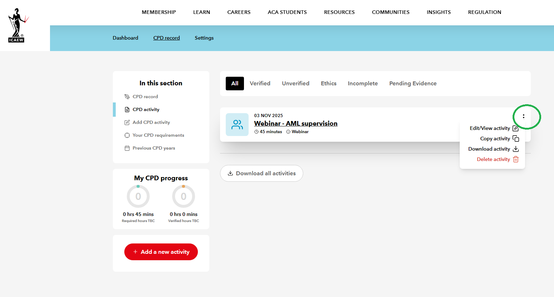This screenshot has height=297, width=554.
Task: Click the Copy activity icon
Action: [x=515, y=139]
